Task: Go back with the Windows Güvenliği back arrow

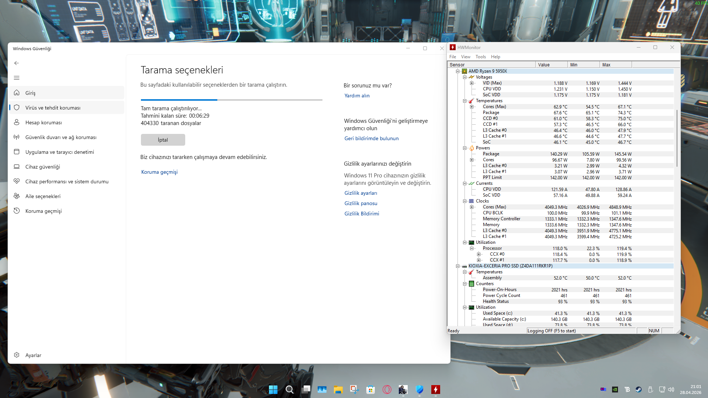Action: (17, 63)
